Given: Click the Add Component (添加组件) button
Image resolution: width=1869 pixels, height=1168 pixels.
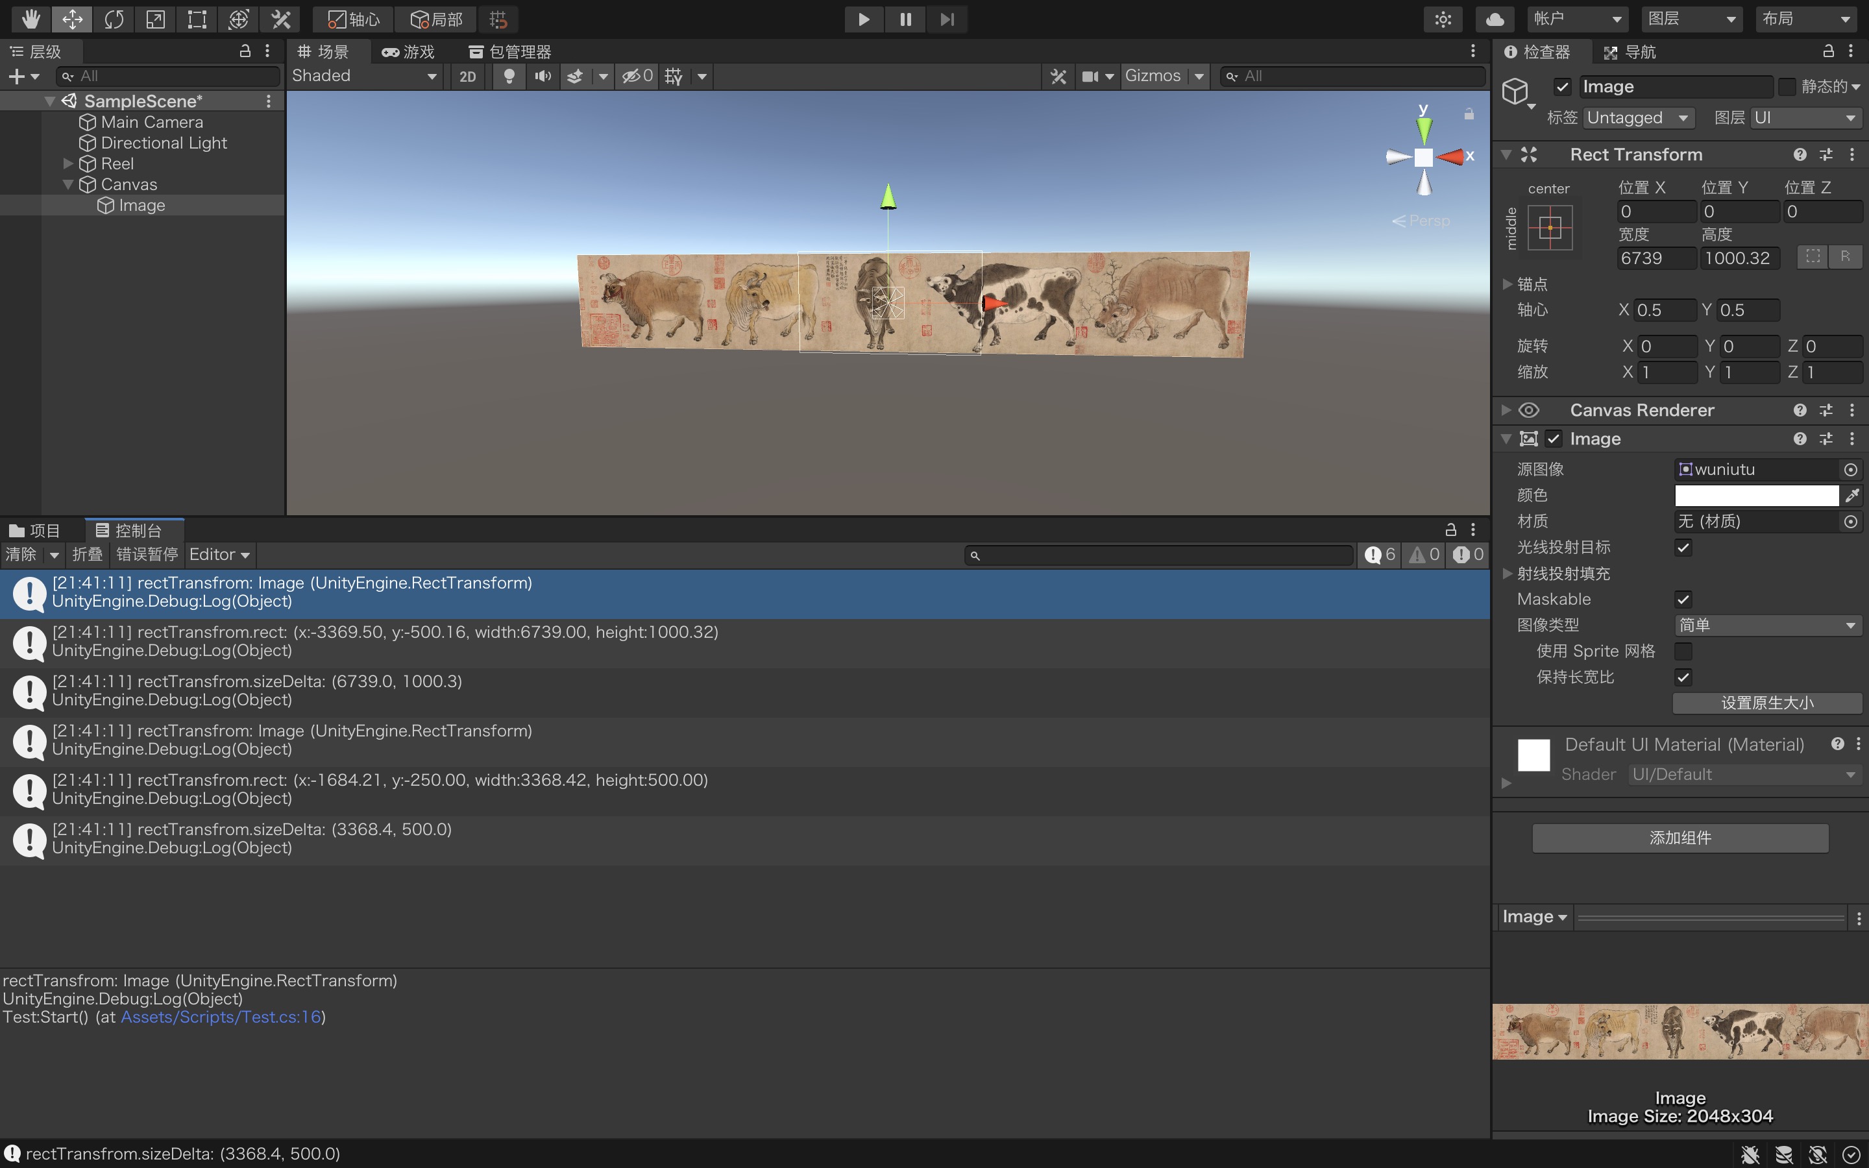Looking at the screenshot, I should [1680, 838].
